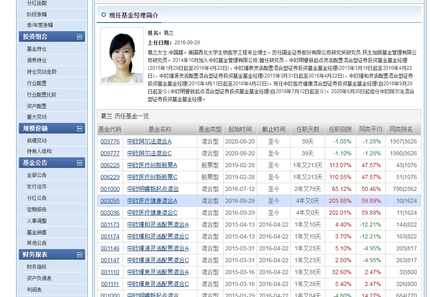
Task: Open fund 中欧医疗健康混合C
Action: pos(152,213)
